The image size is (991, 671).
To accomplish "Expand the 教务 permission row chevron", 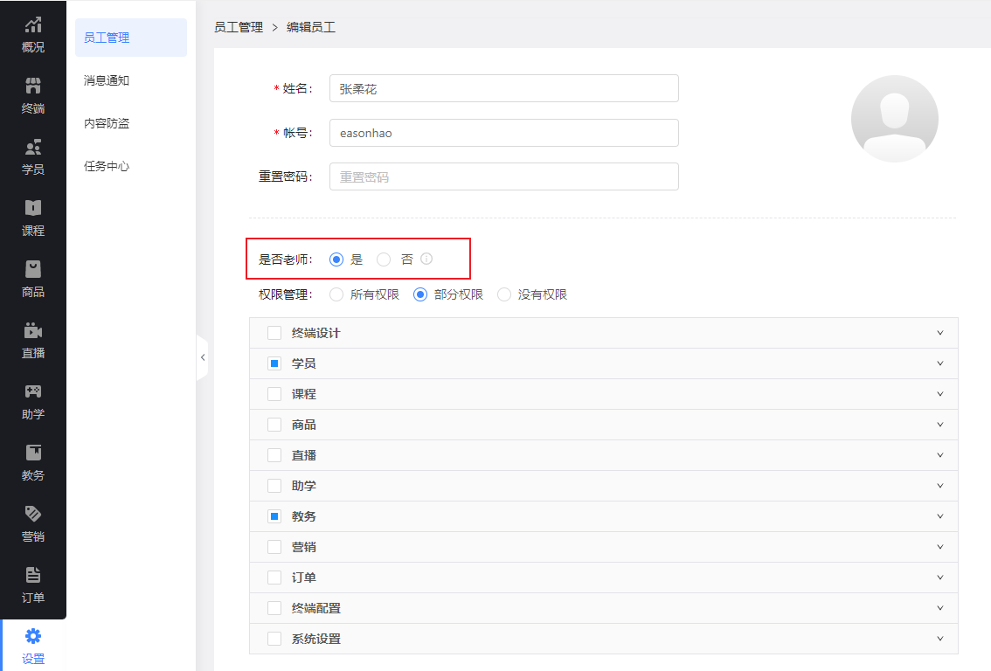I will pos(939,516).
